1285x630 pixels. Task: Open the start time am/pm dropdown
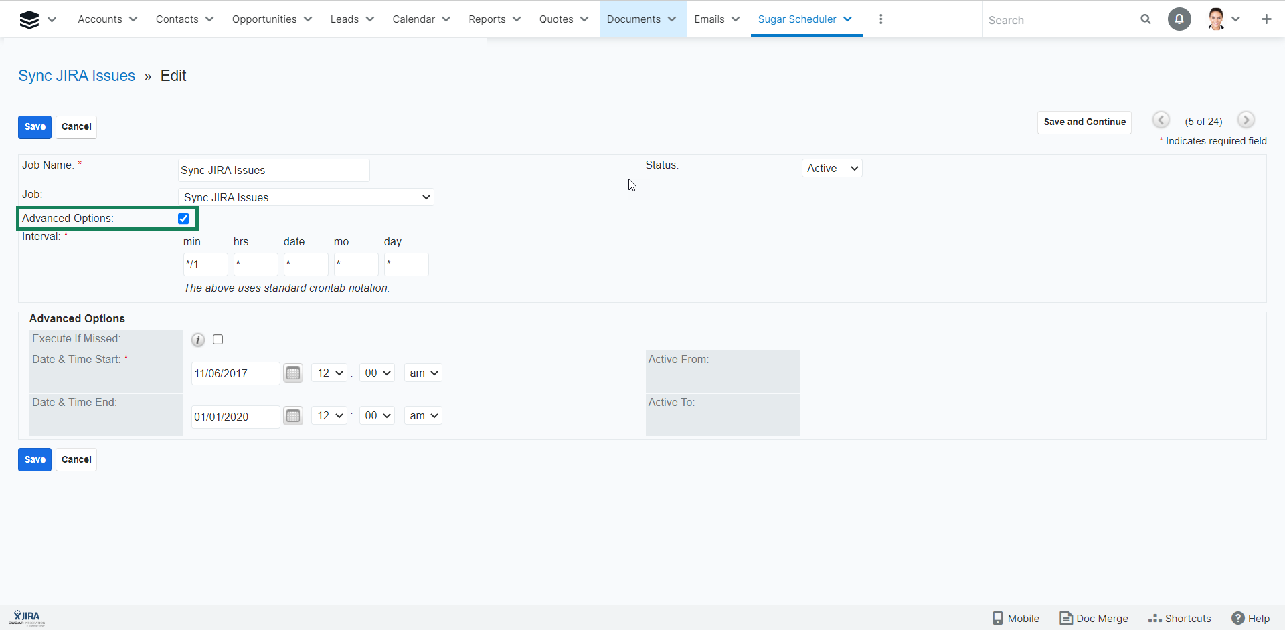pos(423,373)
